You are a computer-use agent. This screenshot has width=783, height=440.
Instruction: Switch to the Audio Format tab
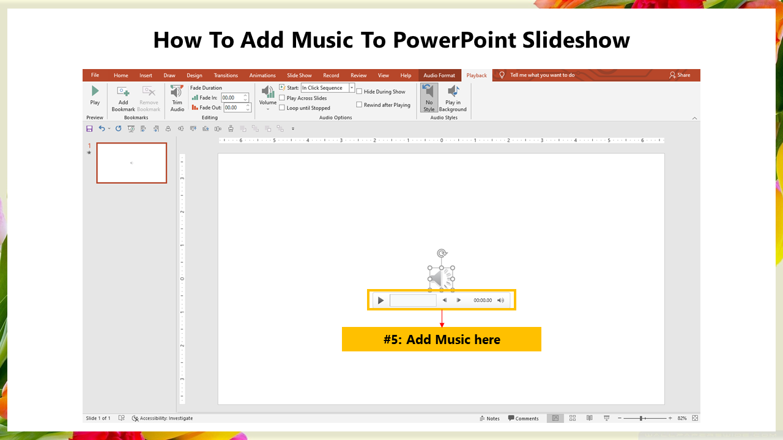tap(439, 75)
